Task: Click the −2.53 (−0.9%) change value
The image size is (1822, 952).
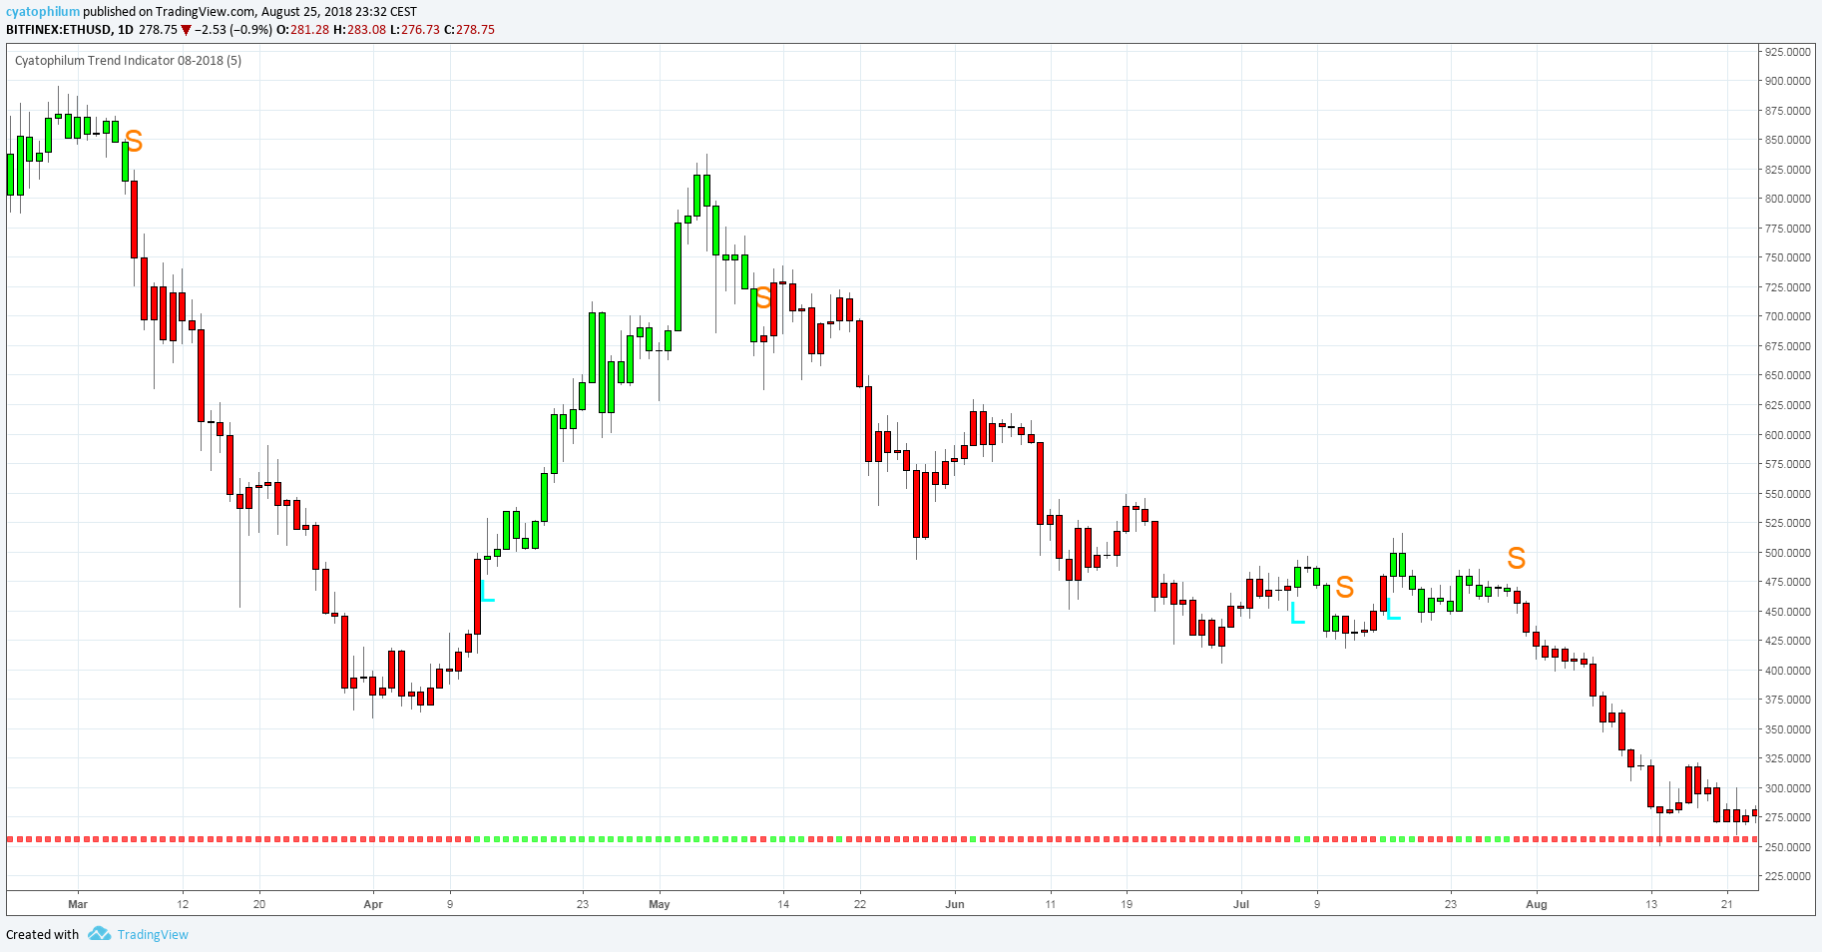Action: click(232, 30)
